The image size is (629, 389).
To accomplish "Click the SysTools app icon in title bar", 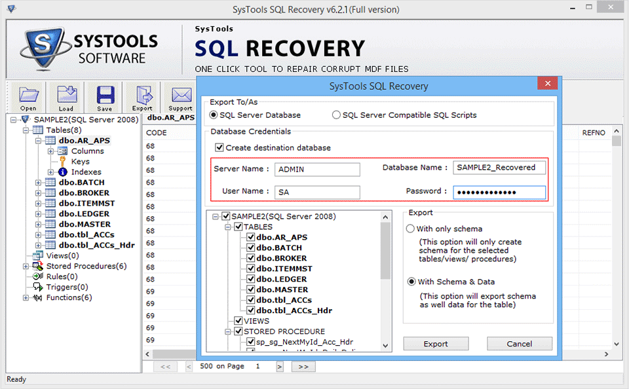I will [11, 9].
